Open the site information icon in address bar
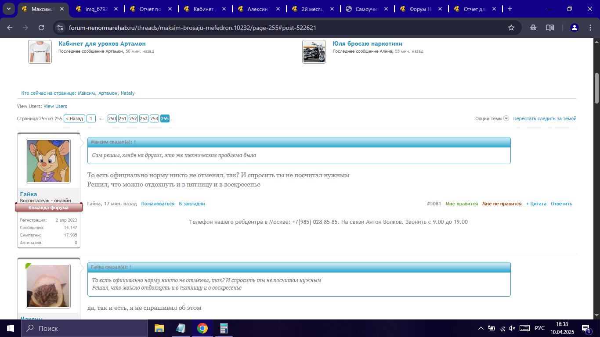 tap(60, 28)
